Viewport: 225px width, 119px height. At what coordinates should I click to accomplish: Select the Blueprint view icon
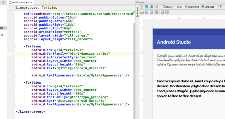click(147, 7)
